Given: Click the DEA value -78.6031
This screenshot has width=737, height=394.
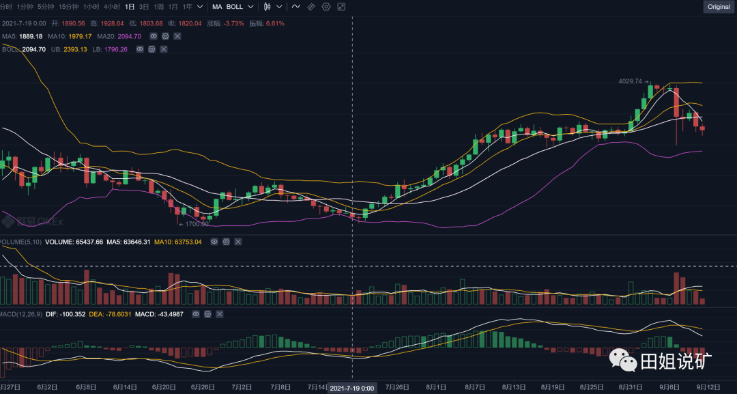Looking at the screenshot, I should (x=117, y=313).
